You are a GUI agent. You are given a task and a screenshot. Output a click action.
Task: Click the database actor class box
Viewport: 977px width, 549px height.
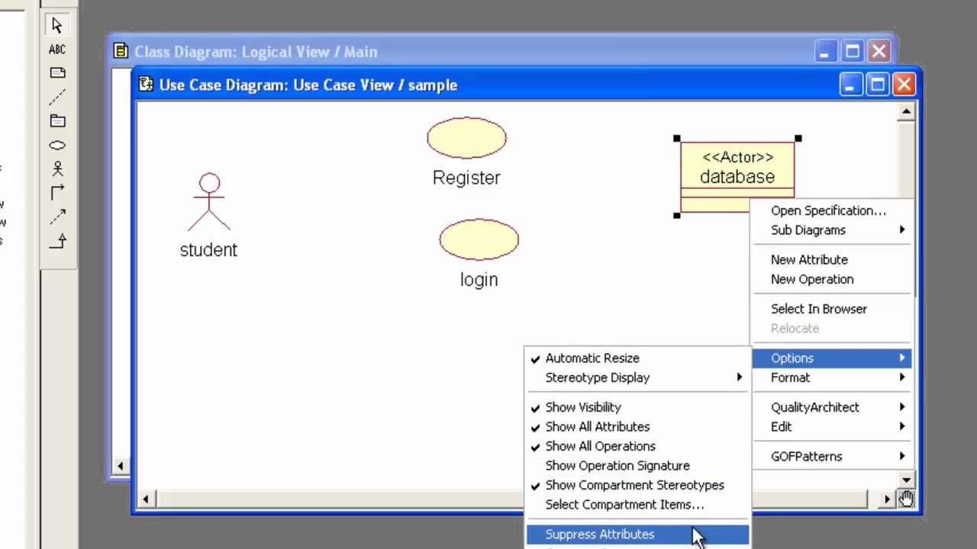pyautogui.click(x=737, y=177)
